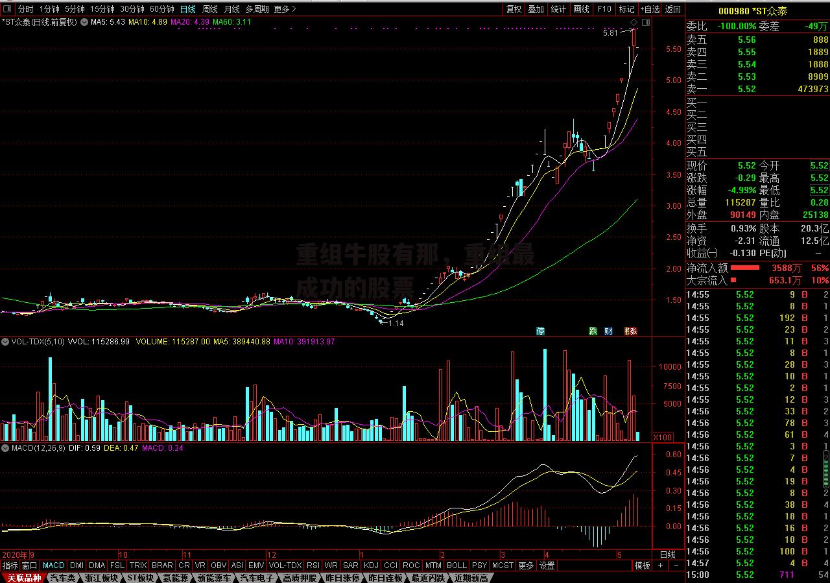This screenshot has width=830, height=583.
Task: Select the VOL-TDX indicator tab
Action: 285,565
